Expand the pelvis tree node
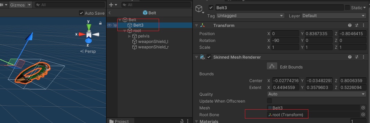 (130, 36)
